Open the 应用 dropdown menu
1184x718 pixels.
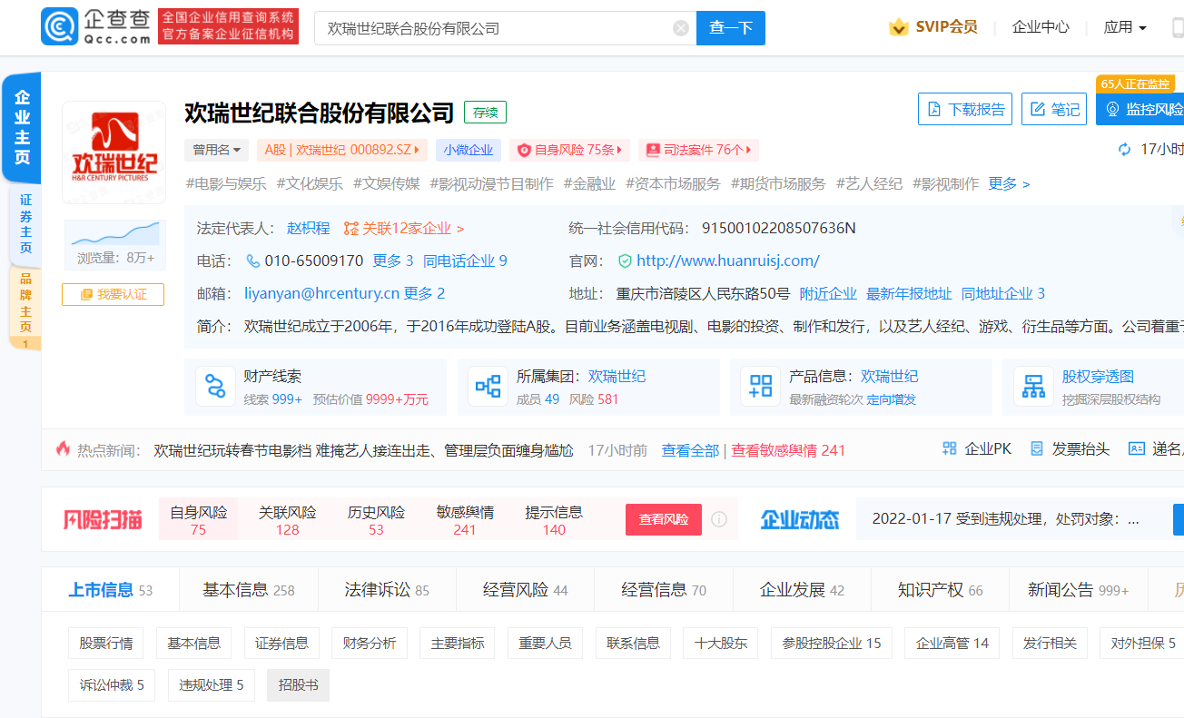(x=1125, y=27)
